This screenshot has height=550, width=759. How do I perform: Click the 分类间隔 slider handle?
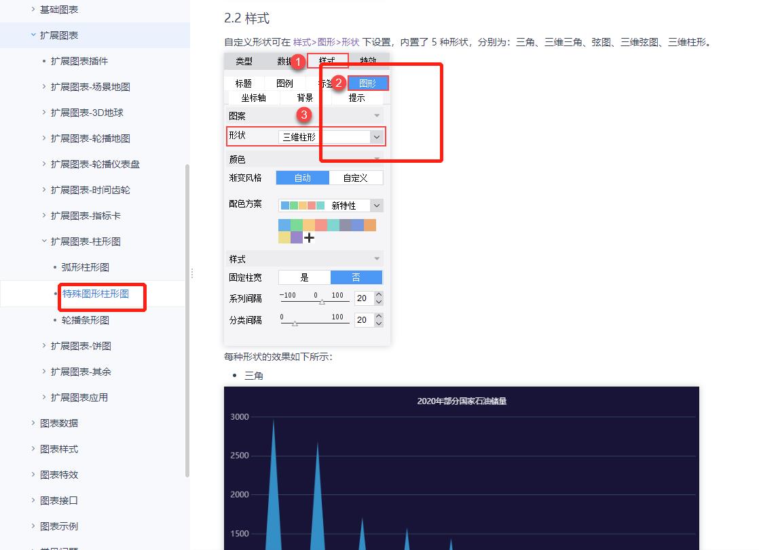(295, 323)
